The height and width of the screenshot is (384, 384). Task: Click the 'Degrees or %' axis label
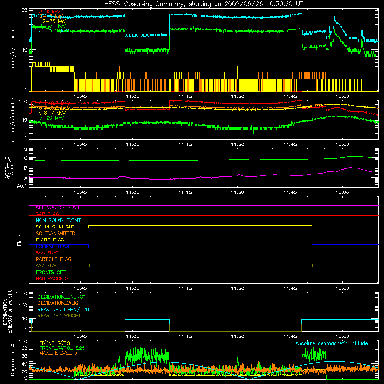point(12,360)
